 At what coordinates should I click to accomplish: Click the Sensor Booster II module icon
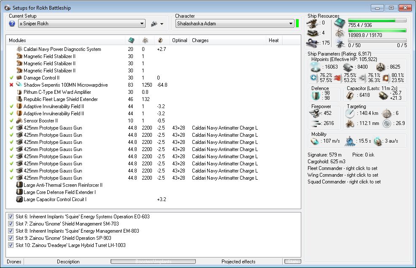(x=19, y=121)
